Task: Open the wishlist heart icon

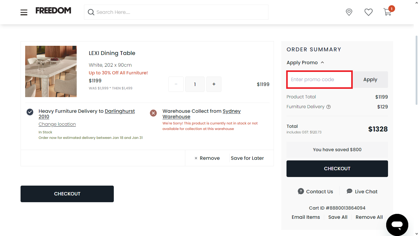Action: tap(368, 12)
